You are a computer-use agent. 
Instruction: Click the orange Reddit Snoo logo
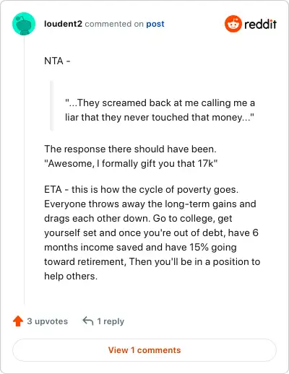233,24
